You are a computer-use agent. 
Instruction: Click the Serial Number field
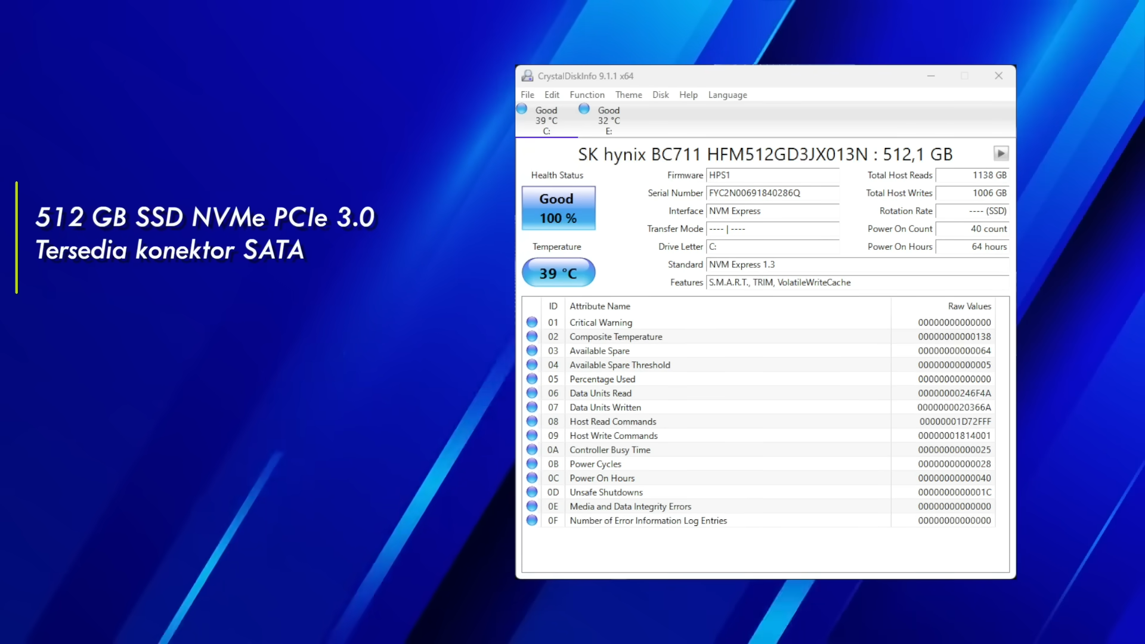tap(772, 193)
